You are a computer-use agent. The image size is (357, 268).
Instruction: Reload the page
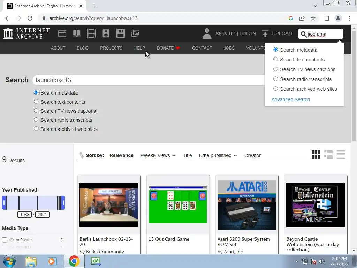tap(30, 18)
